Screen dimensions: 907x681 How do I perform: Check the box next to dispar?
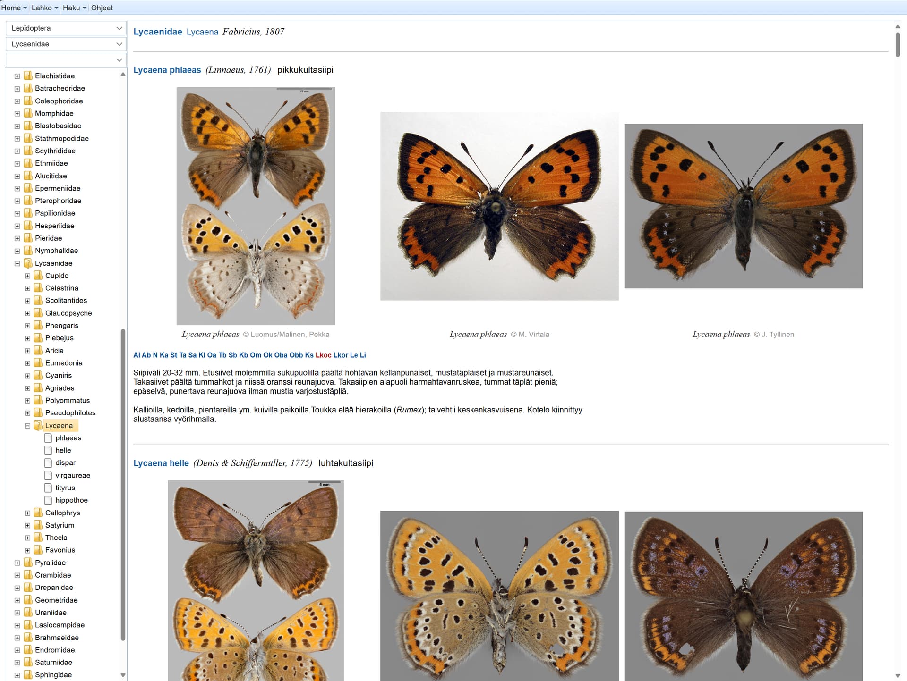coord(48,463)
